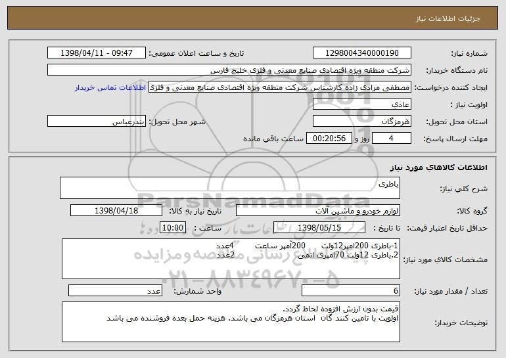Select the label واحد شمارش

click(x=198, y=291)
